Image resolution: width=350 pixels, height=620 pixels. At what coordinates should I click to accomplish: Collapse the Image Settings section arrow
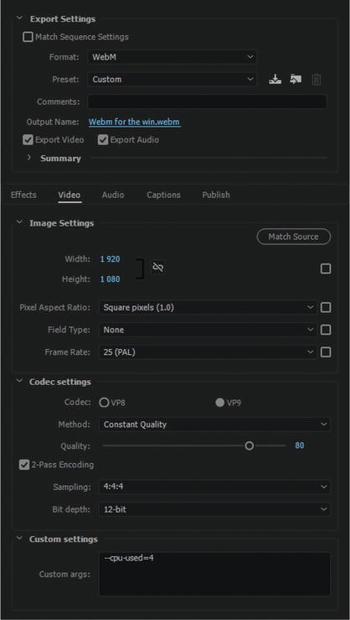pyautogui.click(x=19, y=222)
